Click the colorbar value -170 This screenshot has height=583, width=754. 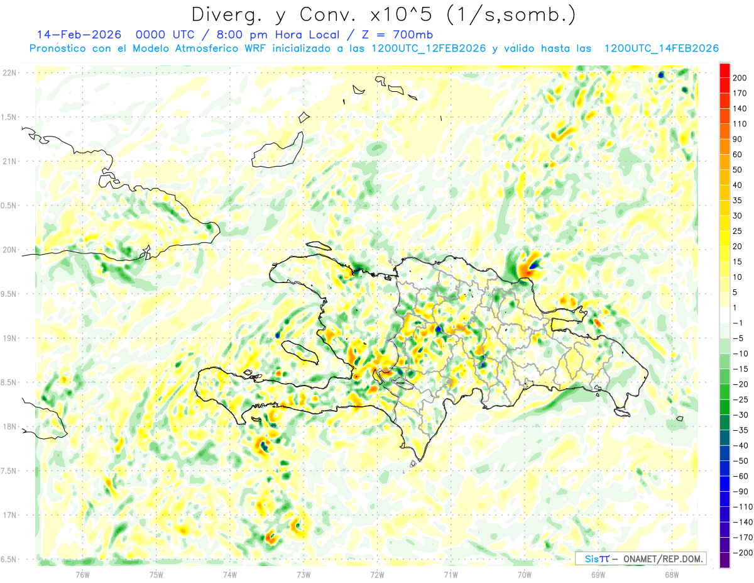click(x=742, y=538)
